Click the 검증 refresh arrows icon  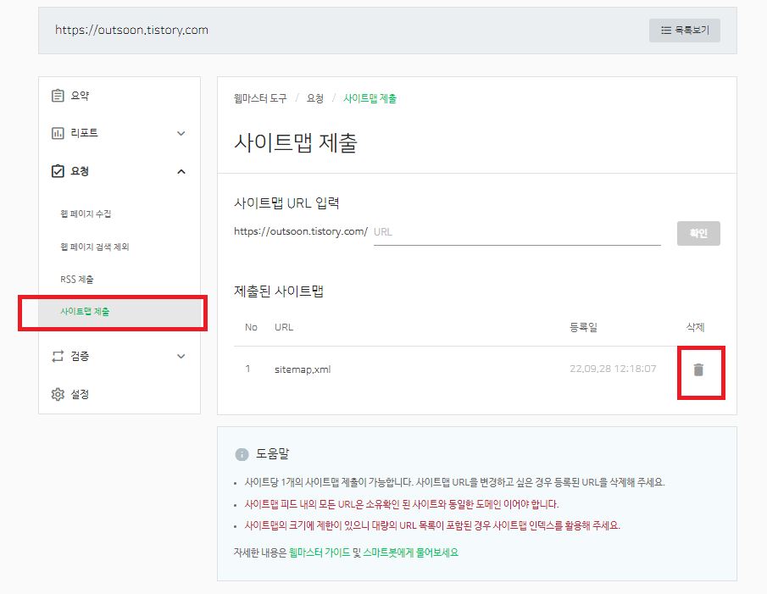coord(58,356)
